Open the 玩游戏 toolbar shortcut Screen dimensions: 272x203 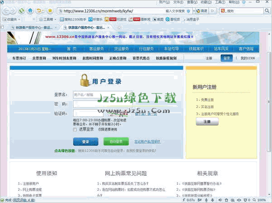click(x=115, y=19)
